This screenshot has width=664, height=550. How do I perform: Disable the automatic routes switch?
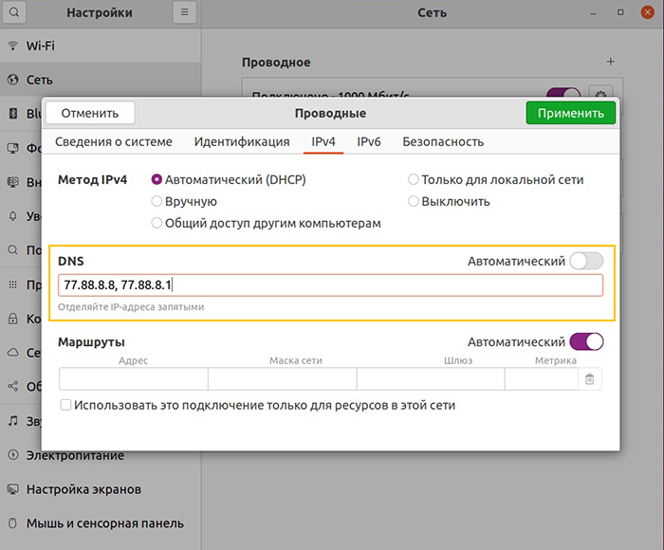tap(586, 341)
